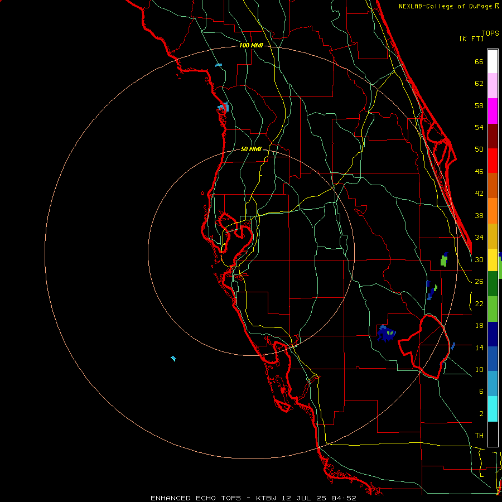Click the '34' legend value
The image size is (502, 502).
point(479,237)
